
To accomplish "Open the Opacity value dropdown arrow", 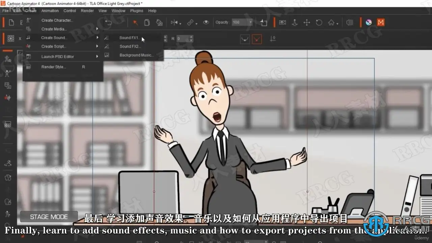I will [250, 23].
